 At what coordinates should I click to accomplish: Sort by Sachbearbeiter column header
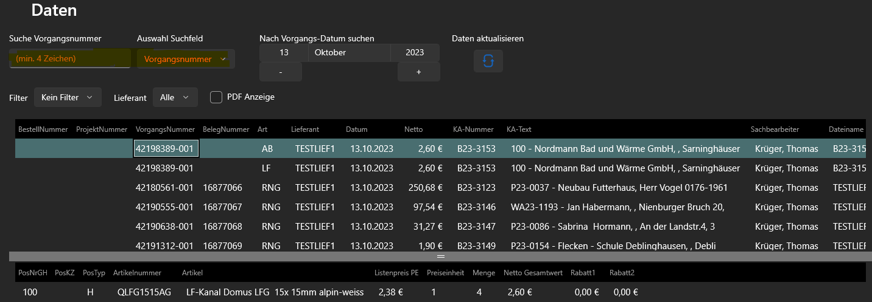[x=775, y=129]
